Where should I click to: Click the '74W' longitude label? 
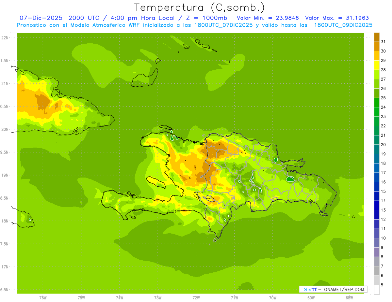(119, 297)
